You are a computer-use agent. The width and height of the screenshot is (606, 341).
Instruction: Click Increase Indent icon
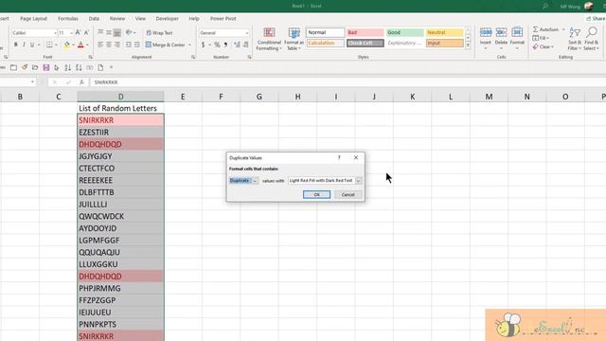[x=136, y=45]
